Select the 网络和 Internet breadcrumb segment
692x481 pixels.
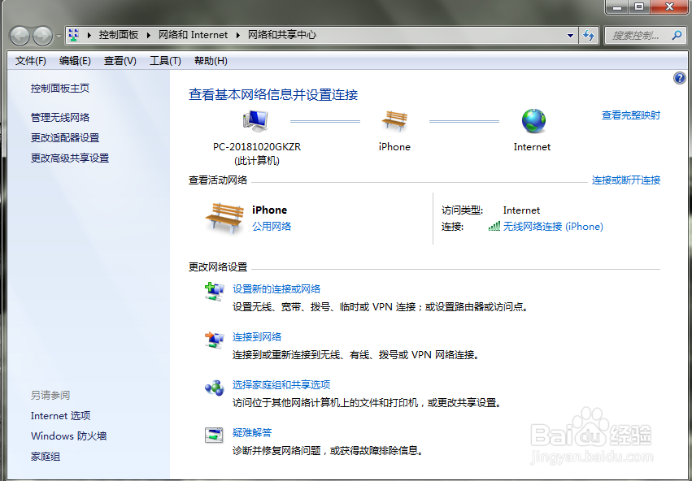[x=193, y=35]
